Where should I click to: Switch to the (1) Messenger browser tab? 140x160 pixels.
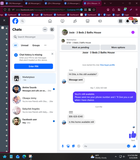(x=72, y=4)
